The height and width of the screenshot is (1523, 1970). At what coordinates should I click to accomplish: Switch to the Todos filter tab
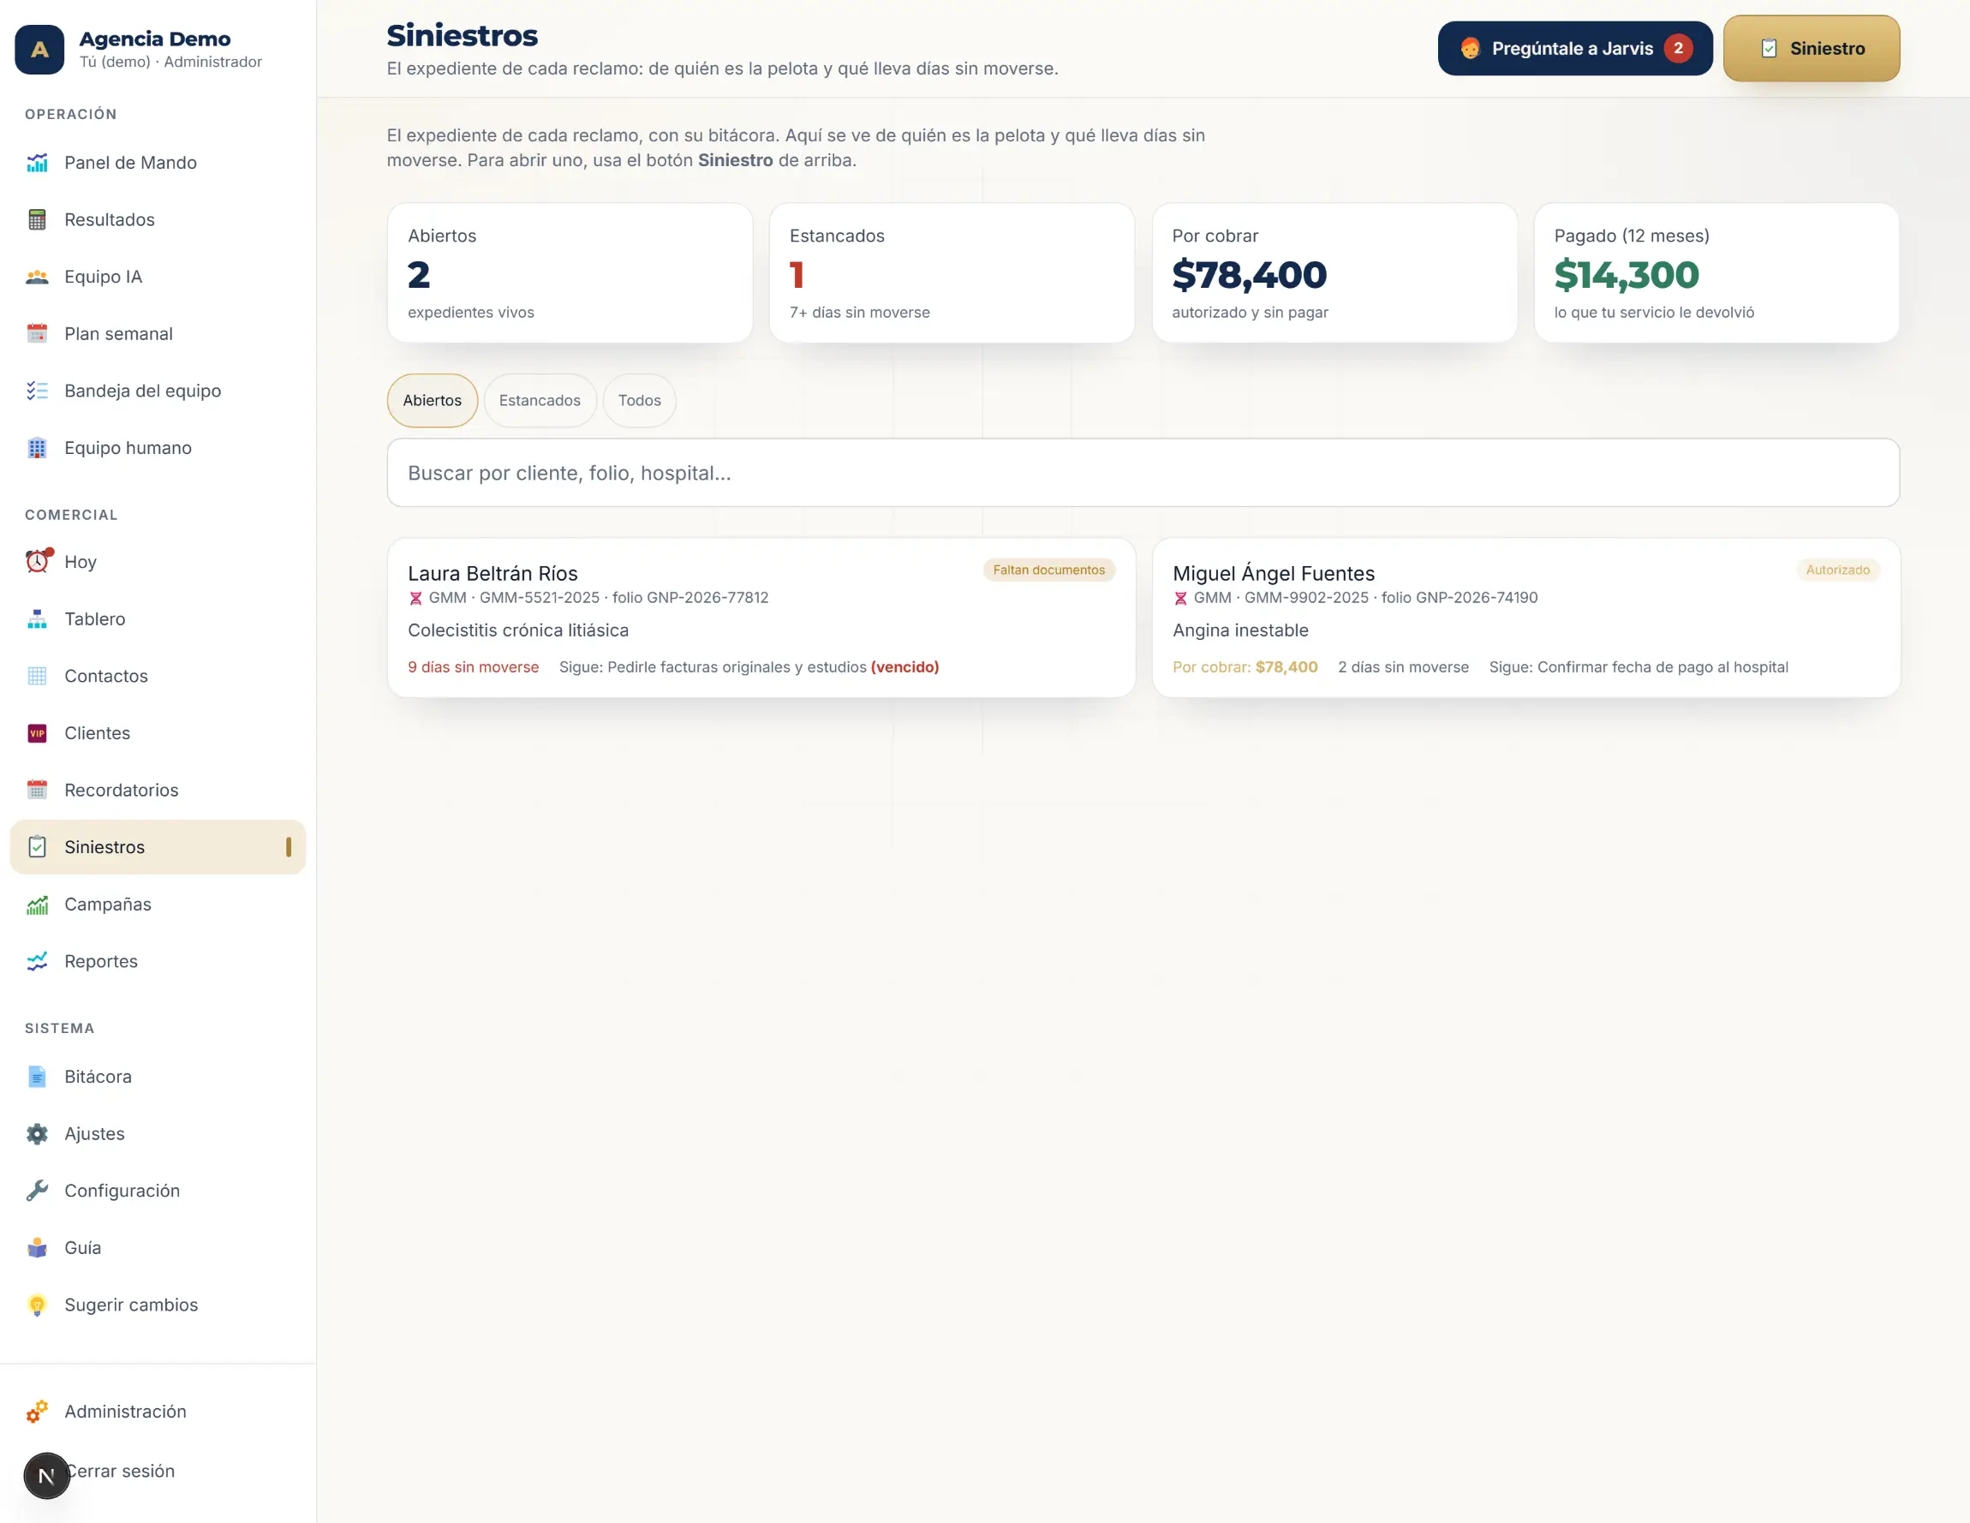640,401
